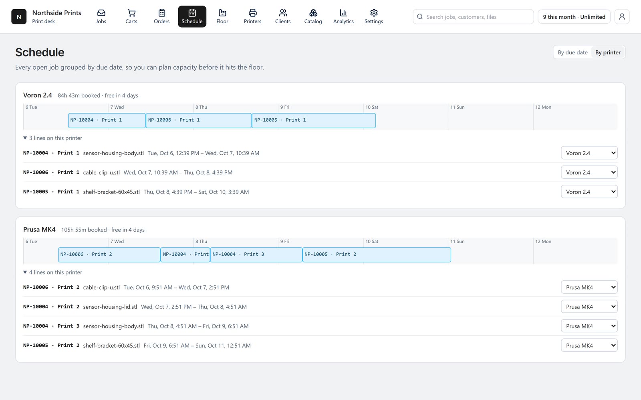Click the Prusa MK4 printer heading
This screenshot has height=400, width=641.
[39, 230]
